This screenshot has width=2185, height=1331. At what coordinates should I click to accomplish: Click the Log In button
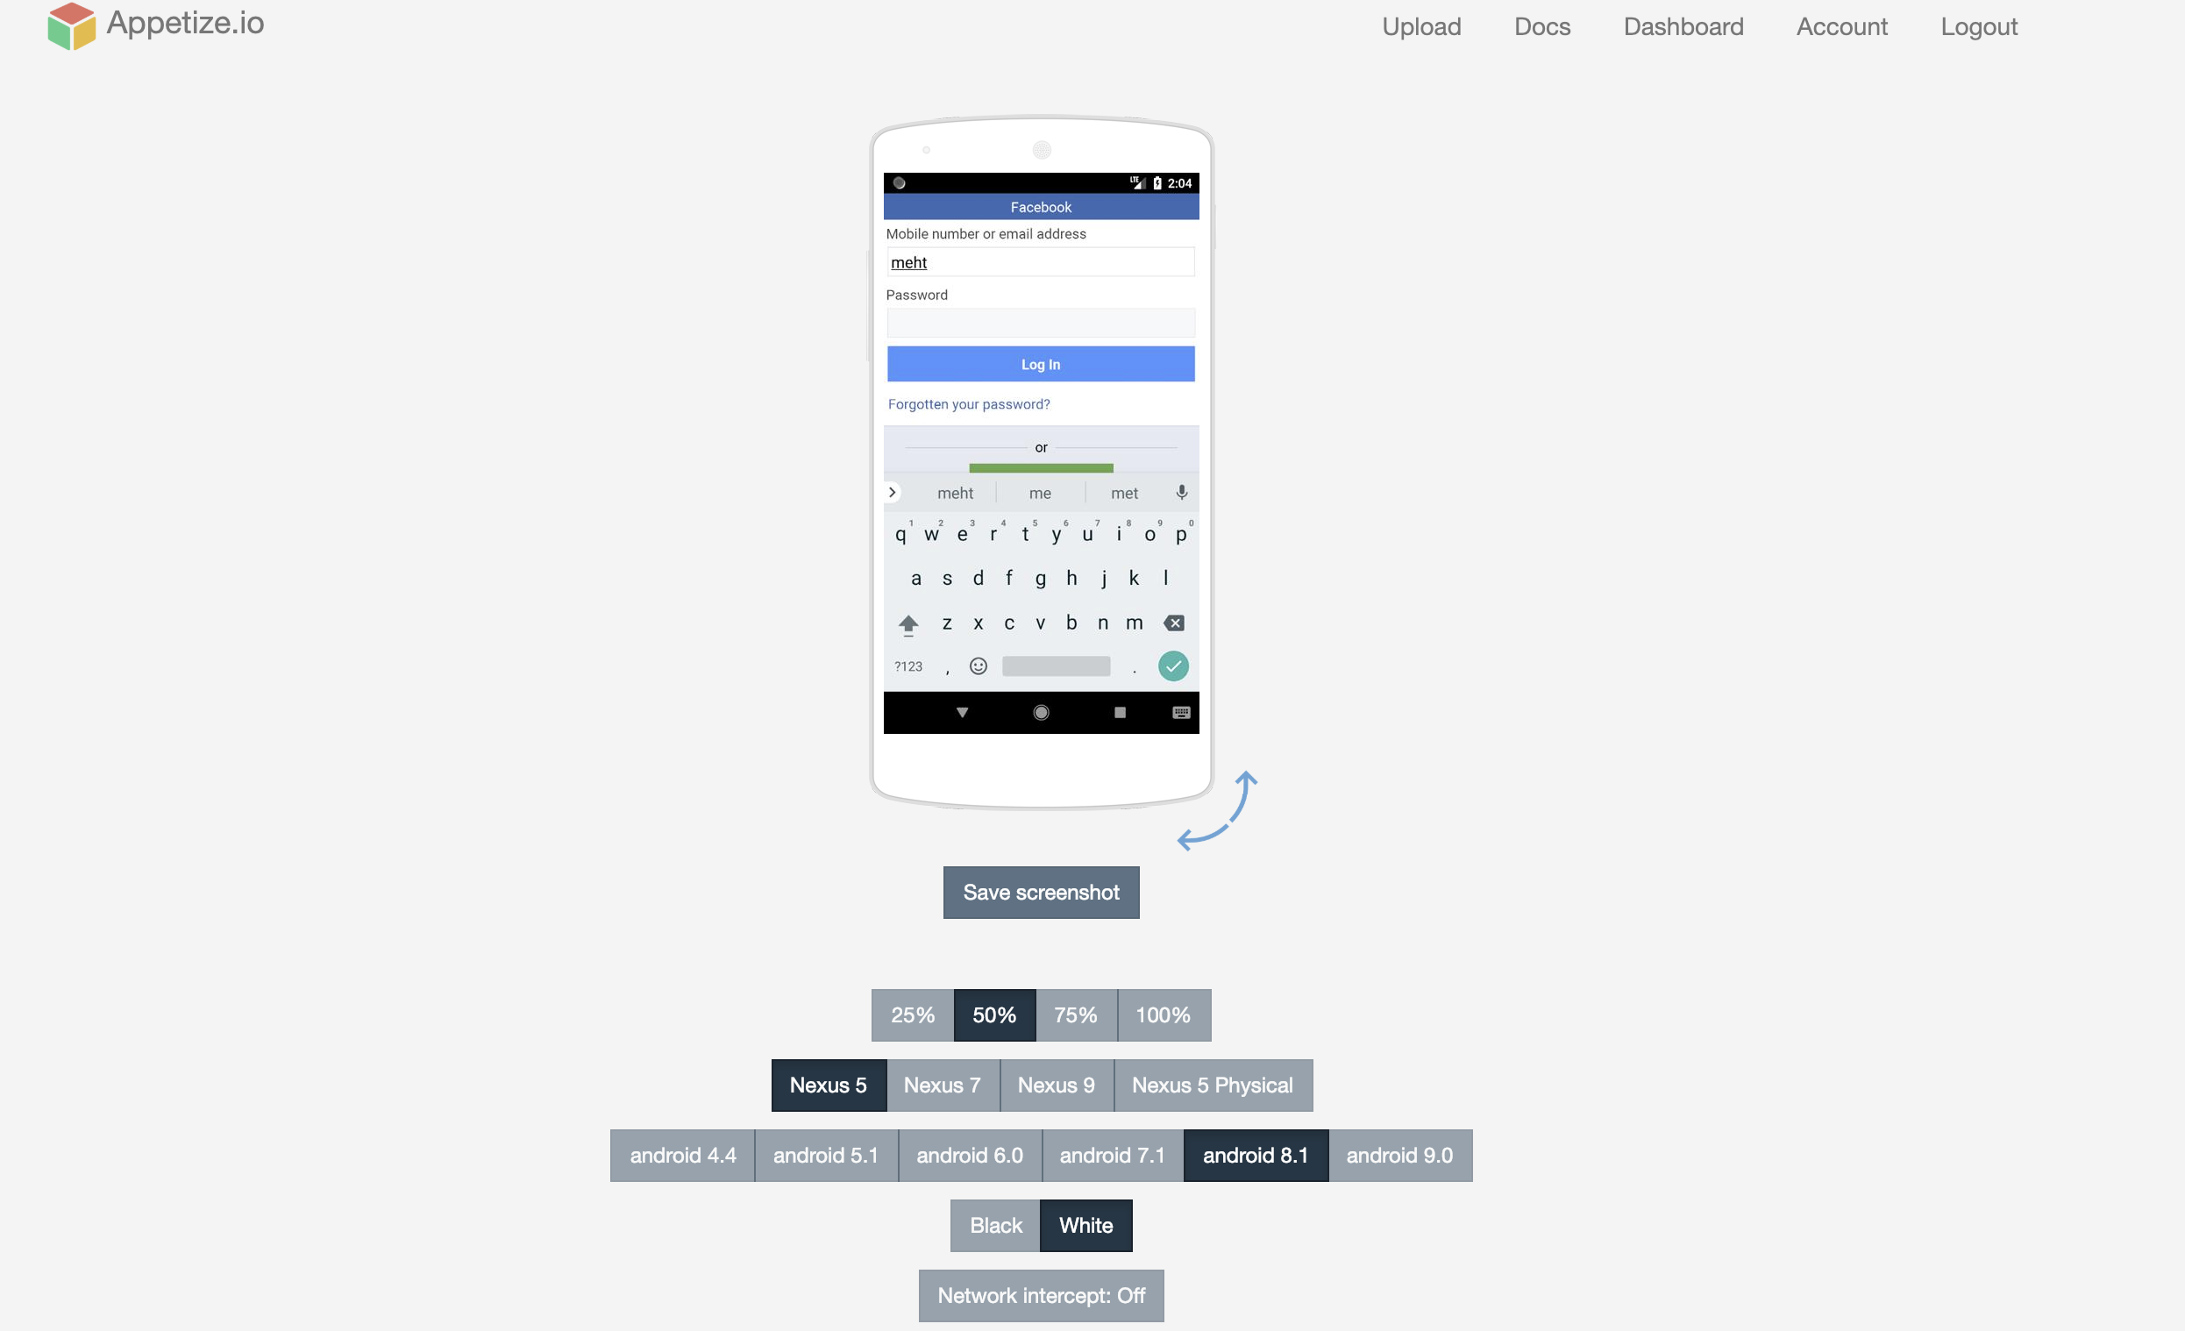(x=1039, y=362)
